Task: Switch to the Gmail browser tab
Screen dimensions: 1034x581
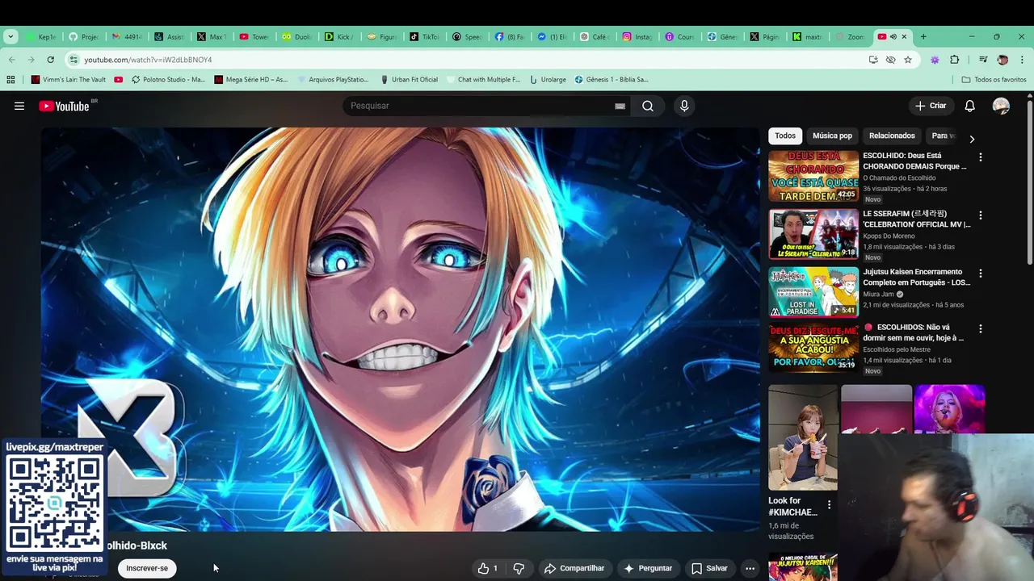Action: (126, 36)
